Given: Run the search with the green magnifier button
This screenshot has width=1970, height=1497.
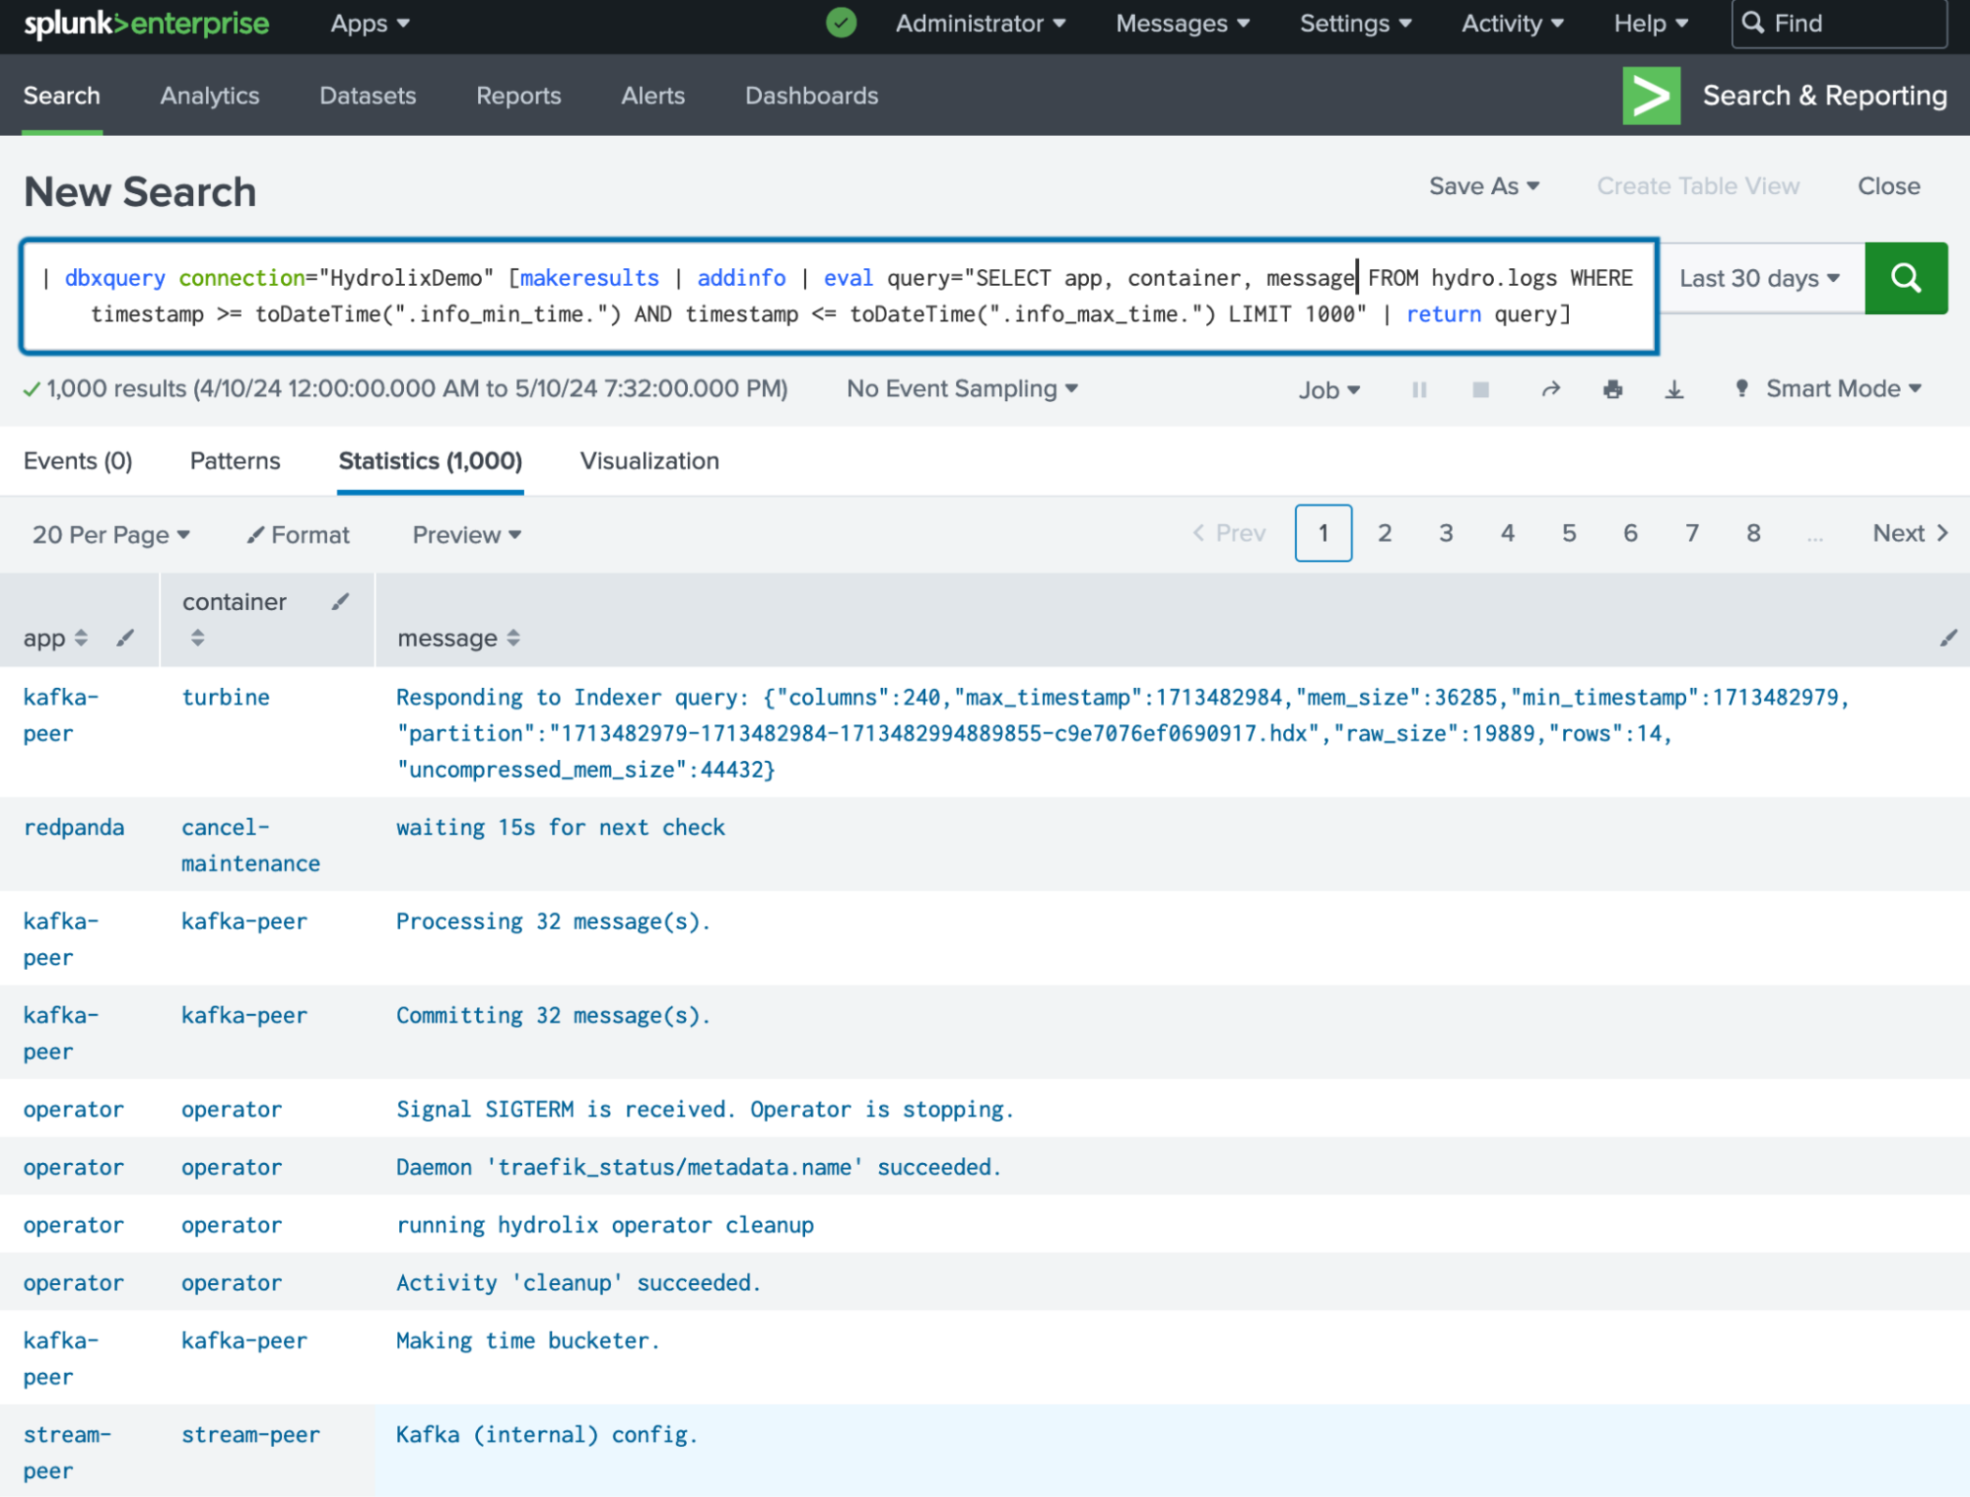Looking at the screenshot, I should [1906, 278].
